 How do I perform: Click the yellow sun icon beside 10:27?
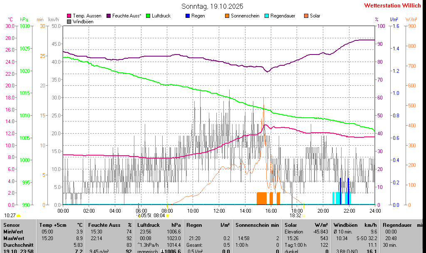[19, 216]
